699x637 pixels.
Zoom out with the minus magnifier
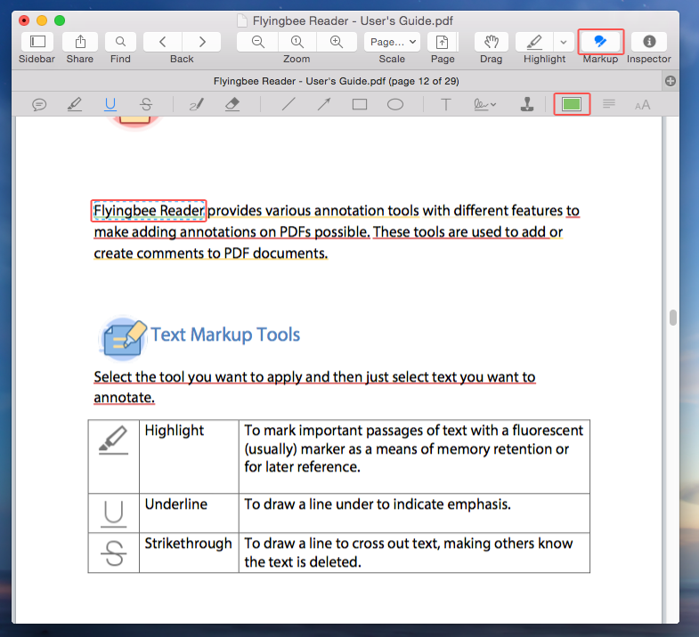257,42
